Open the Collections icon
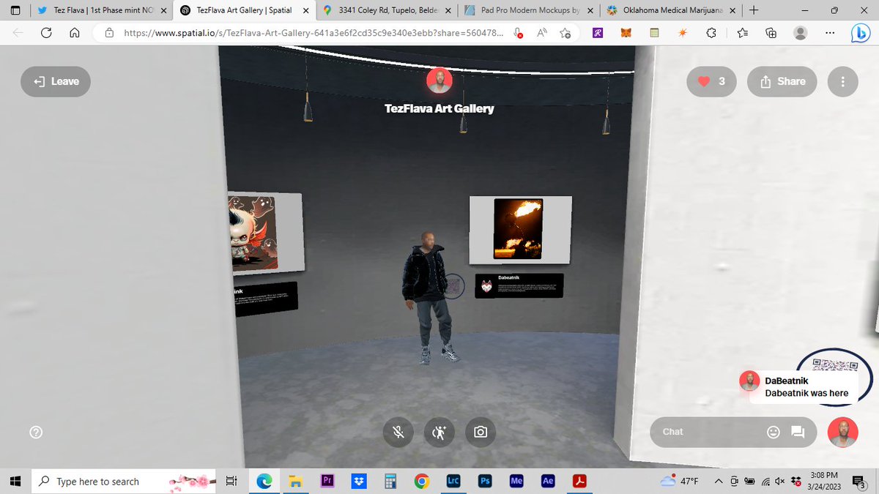The width and height of the screenshot is (879, 494). coord(771,33)
